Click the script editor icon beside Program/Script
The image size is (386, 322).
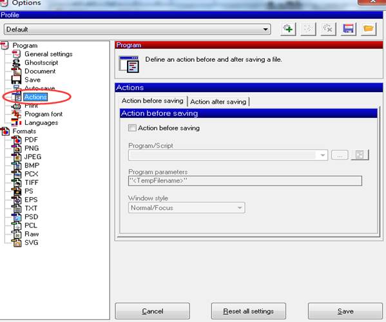point(360,155)
